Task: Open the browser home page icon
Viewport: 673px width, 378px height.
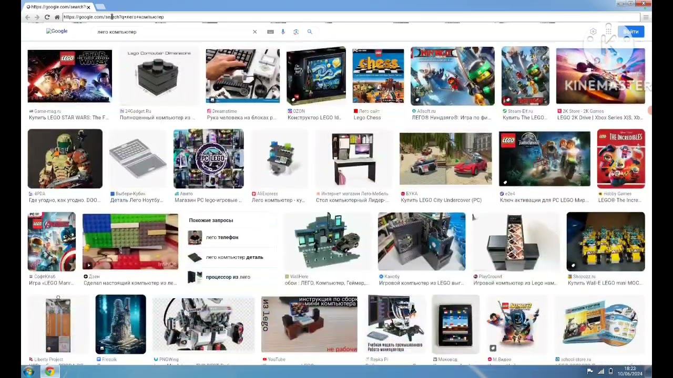Action: point(57,17)
